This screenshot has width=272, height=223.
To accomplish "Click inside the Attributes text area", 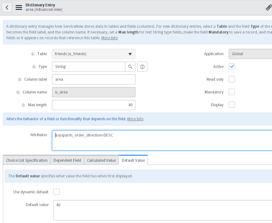I will (x=162, y=140).
